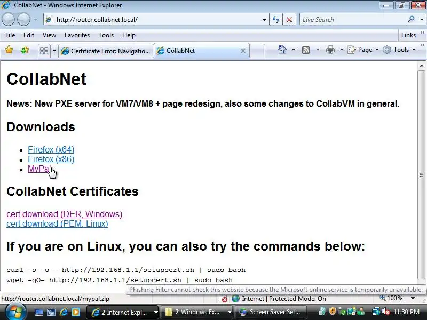Open the Favorites menu

click(x=77, y=35)
